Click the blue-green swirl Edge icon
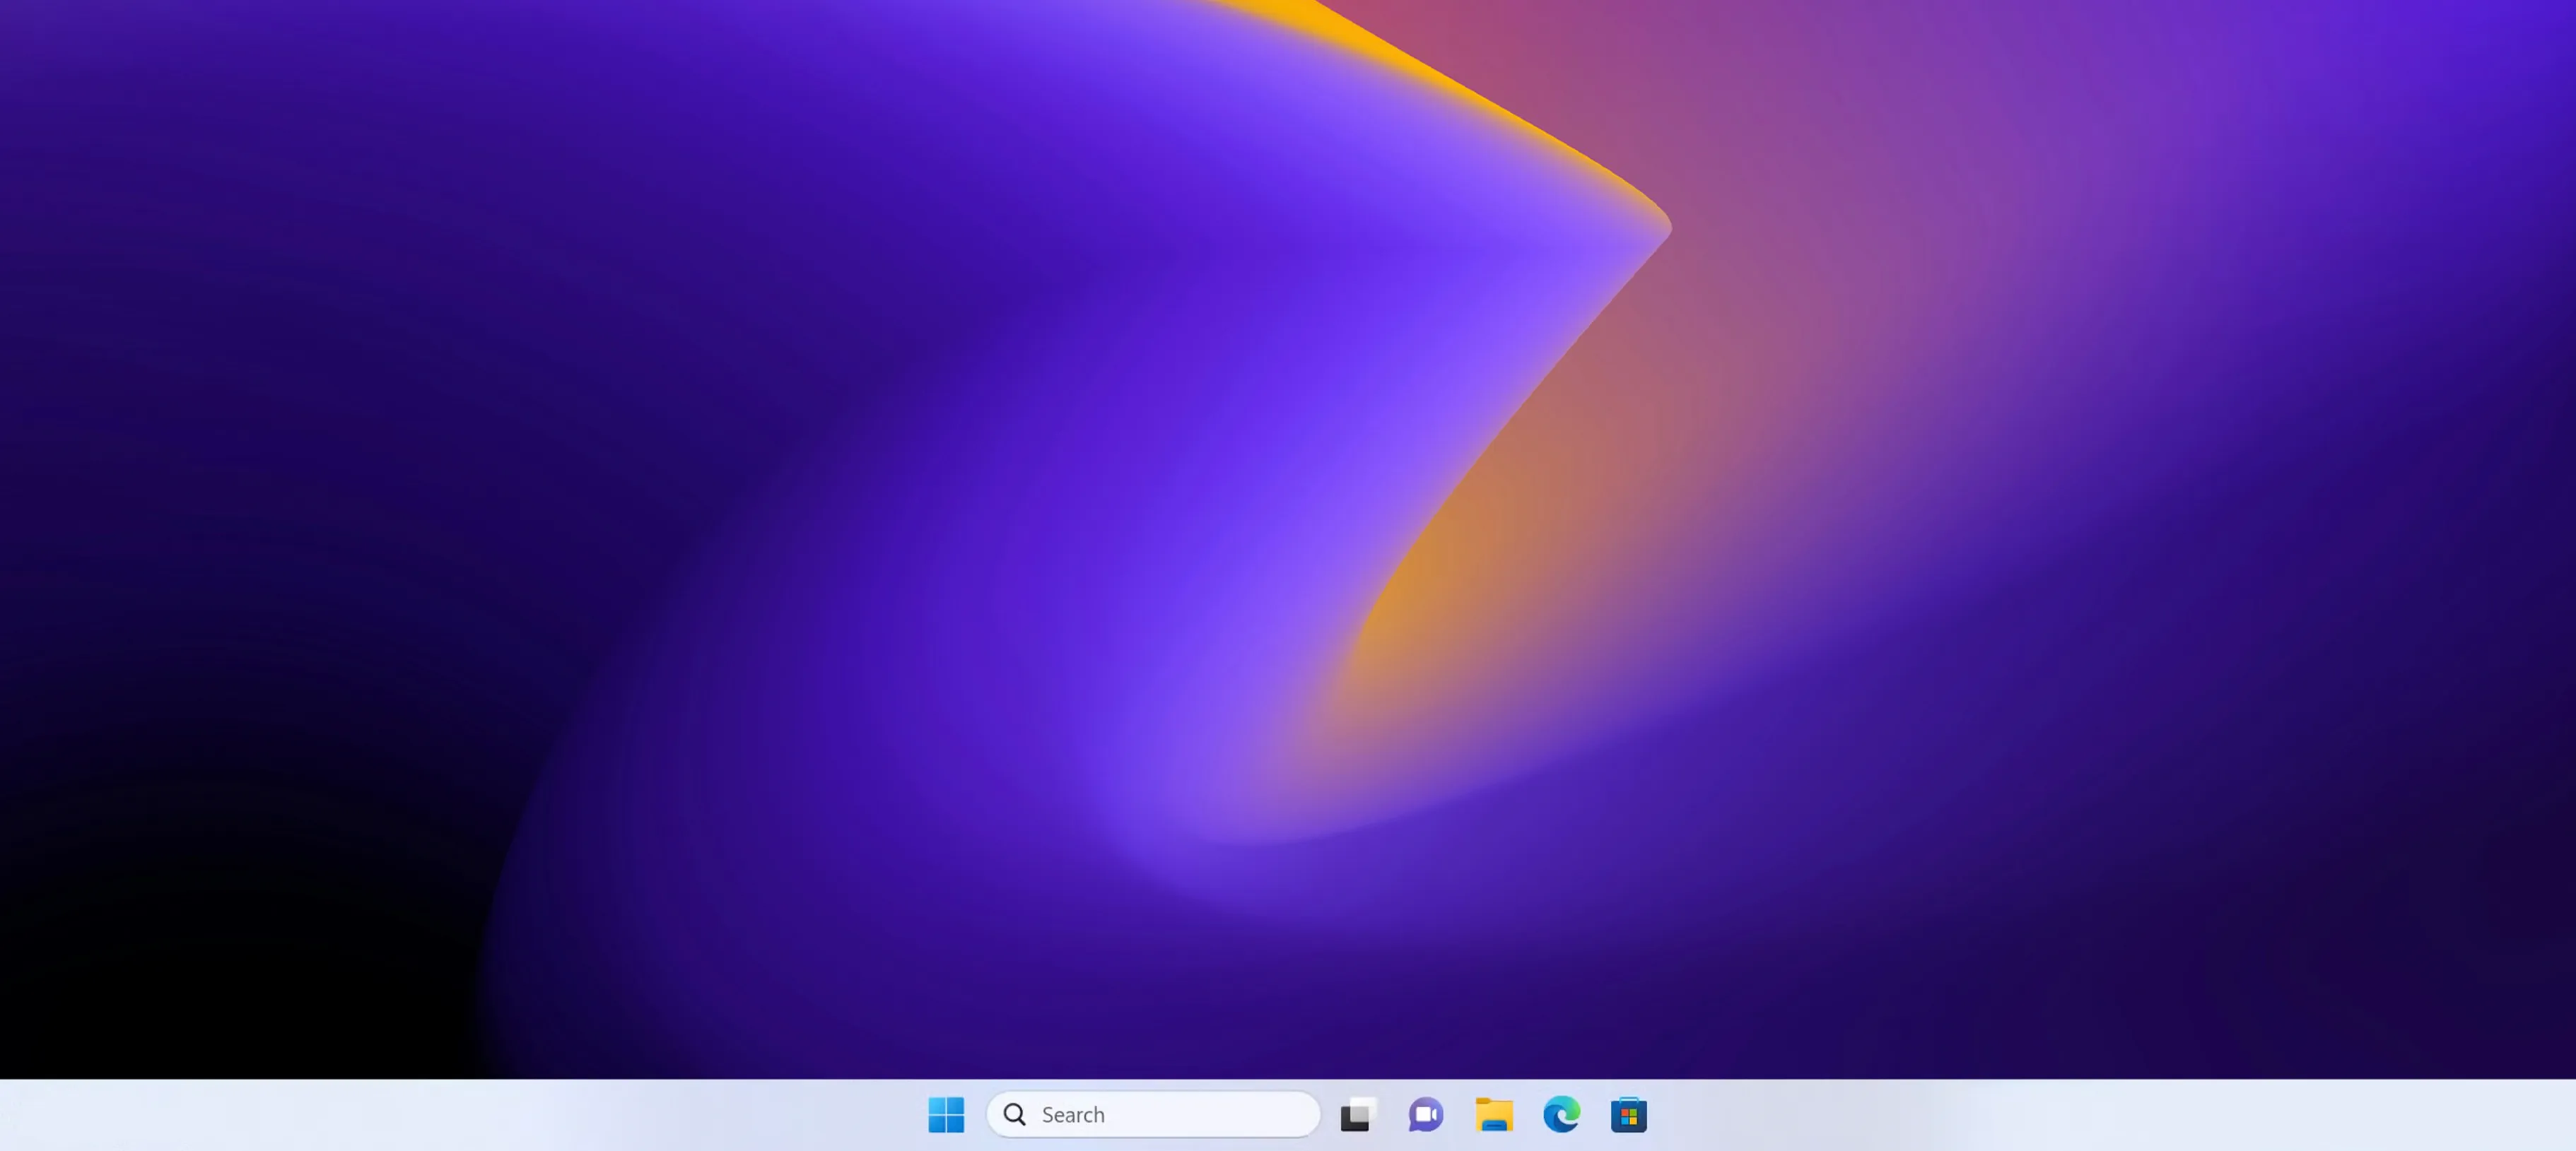2576x1151 pixels. [1561, 1114]
